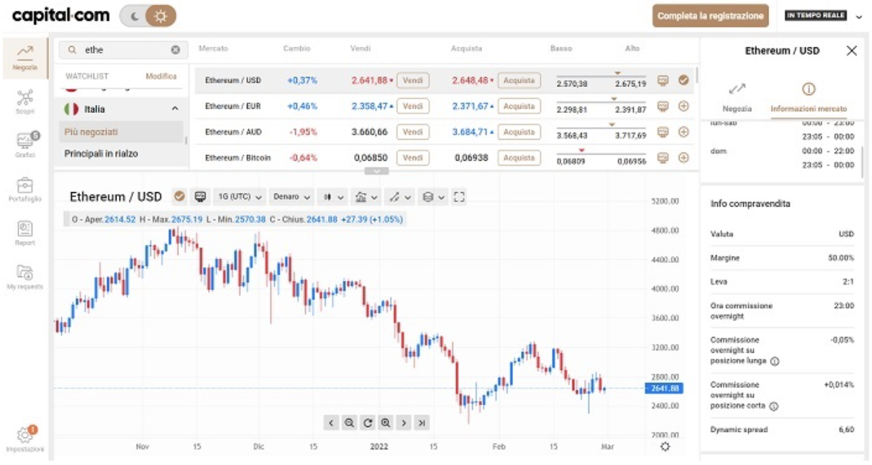872x465 pixels.
Task: Show info for long position overnight fee
Action: pyautogui.click(x=774, y=361)
